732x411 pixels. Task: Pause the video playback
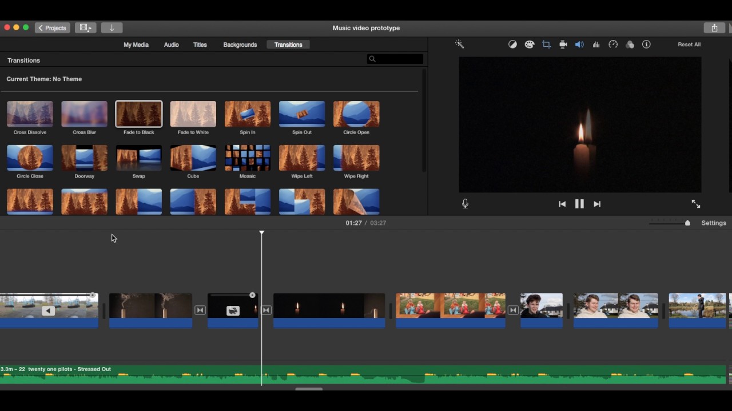point(579,204)
